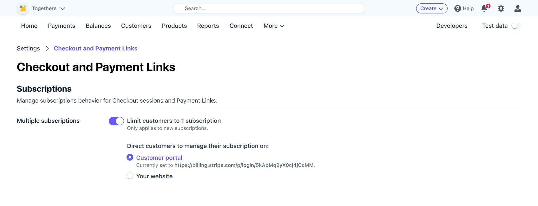Toggle the Test data switch
The height and width of the screenshot is (206, 538).
coord(516,26)
